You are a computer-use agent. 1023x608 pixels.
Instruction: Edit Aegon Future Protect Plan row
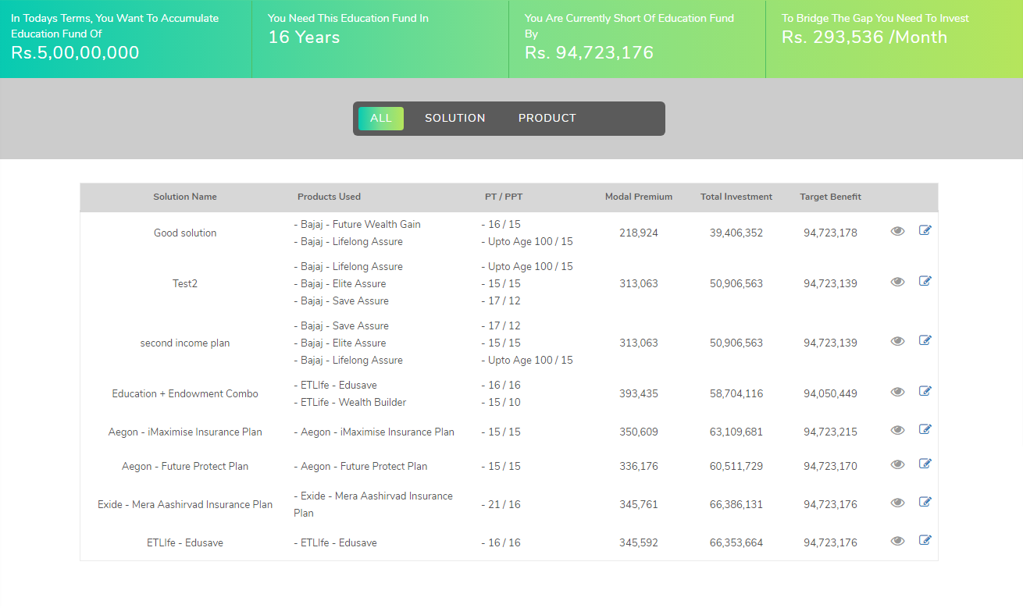pyautogui.click(x=925, y=464)
